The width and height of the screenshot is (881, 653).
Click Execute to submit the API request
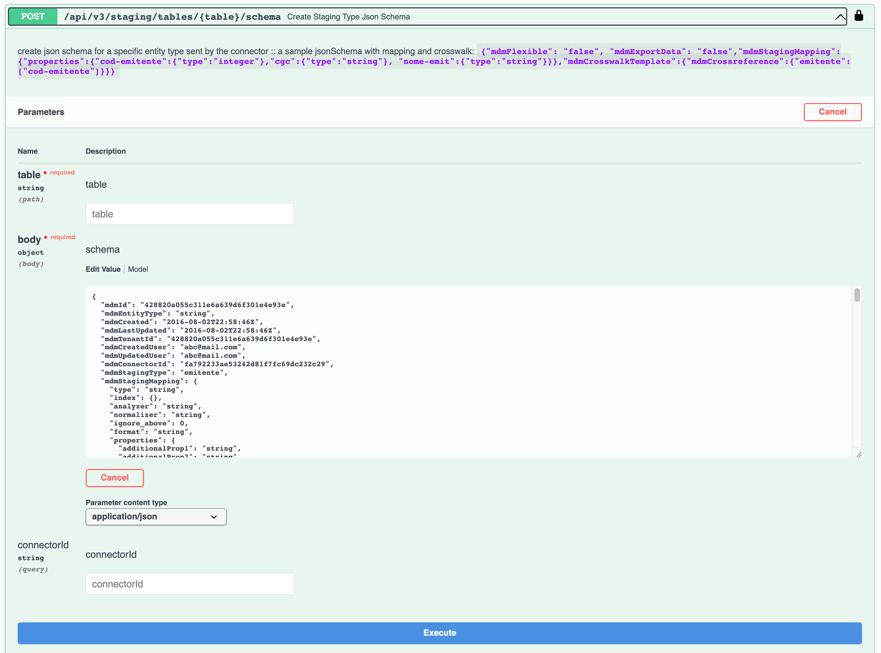click(x=440, y=632)
